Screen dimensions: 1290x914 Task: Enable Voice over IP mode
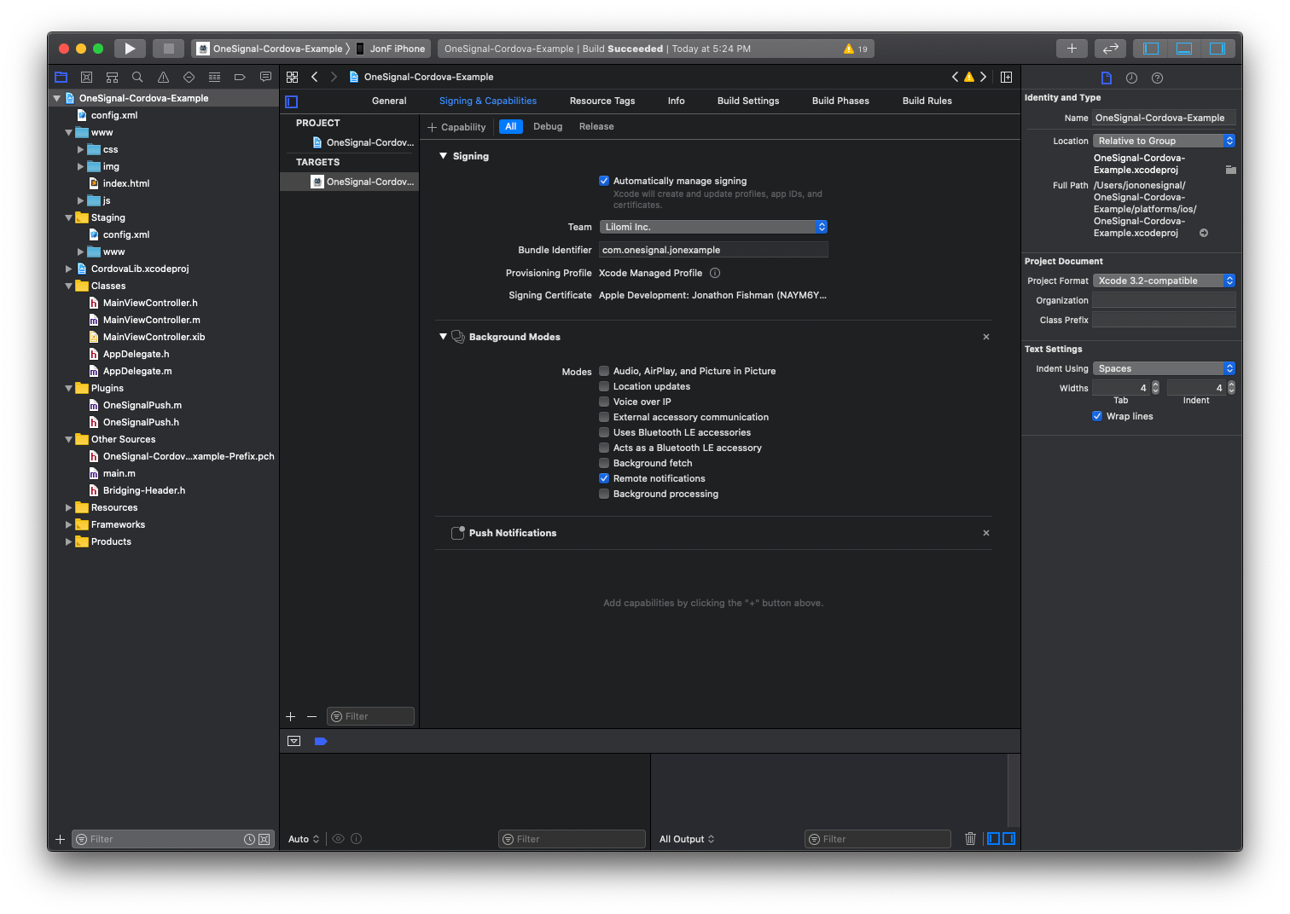pyautogui.click(x=604, y=402)
